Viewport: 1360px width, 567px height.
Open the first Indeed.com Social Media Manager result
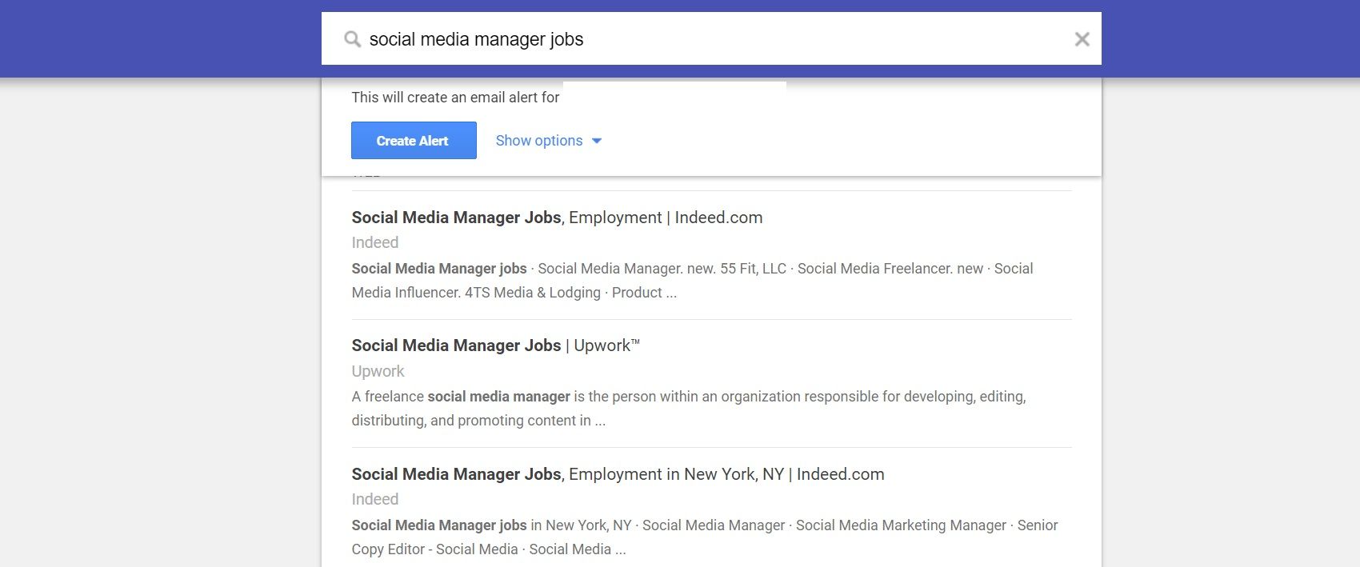tap(556, 217)
